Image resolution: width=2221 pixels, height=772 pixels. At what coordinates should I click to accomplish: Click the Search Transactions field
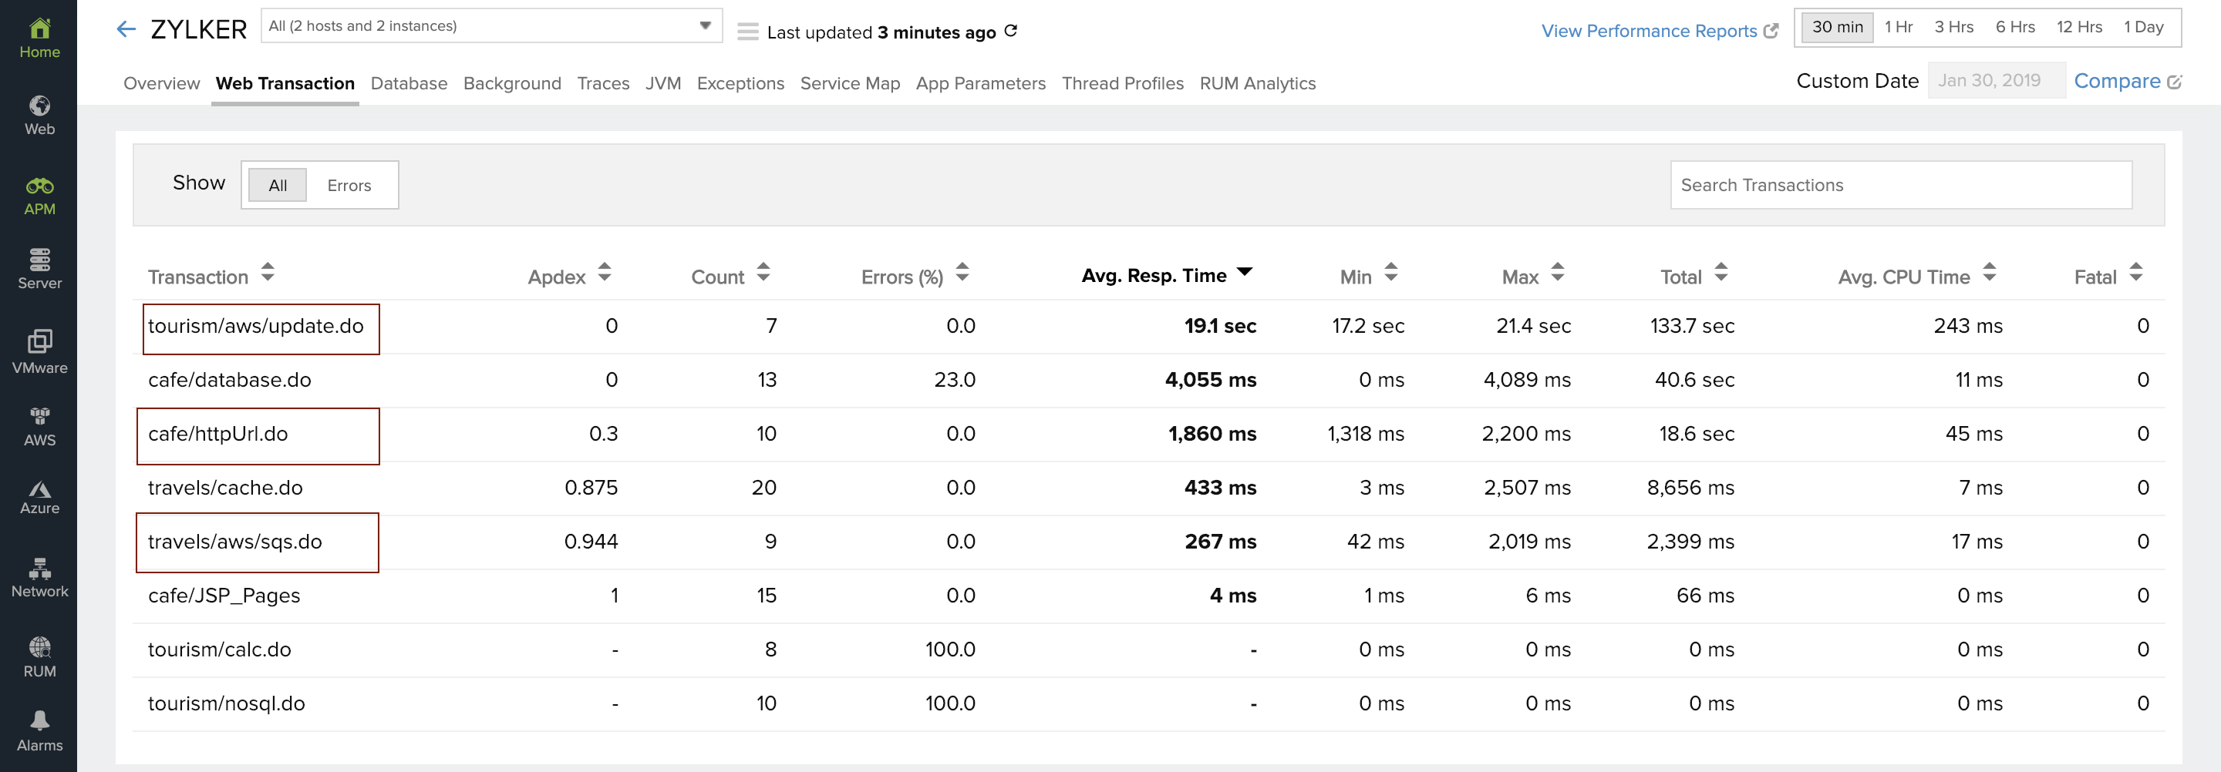[1900, 185]
